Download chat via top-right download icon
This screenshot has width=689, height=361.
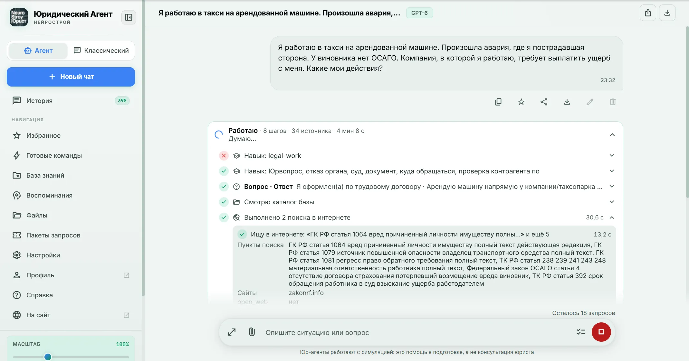click(667, 13)
